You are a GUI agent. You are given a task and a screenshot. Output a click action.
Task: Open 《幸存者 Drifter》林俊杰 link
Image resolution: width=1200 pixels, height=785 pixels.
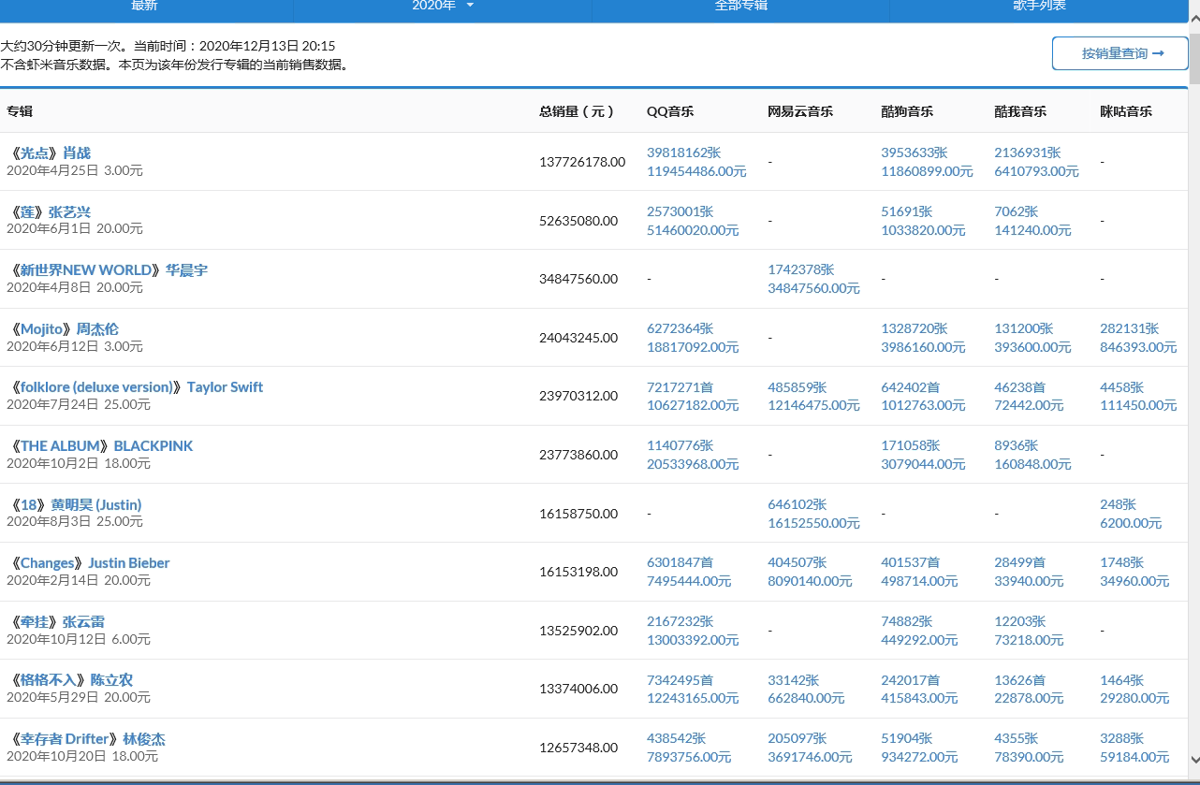coord(86,739)
